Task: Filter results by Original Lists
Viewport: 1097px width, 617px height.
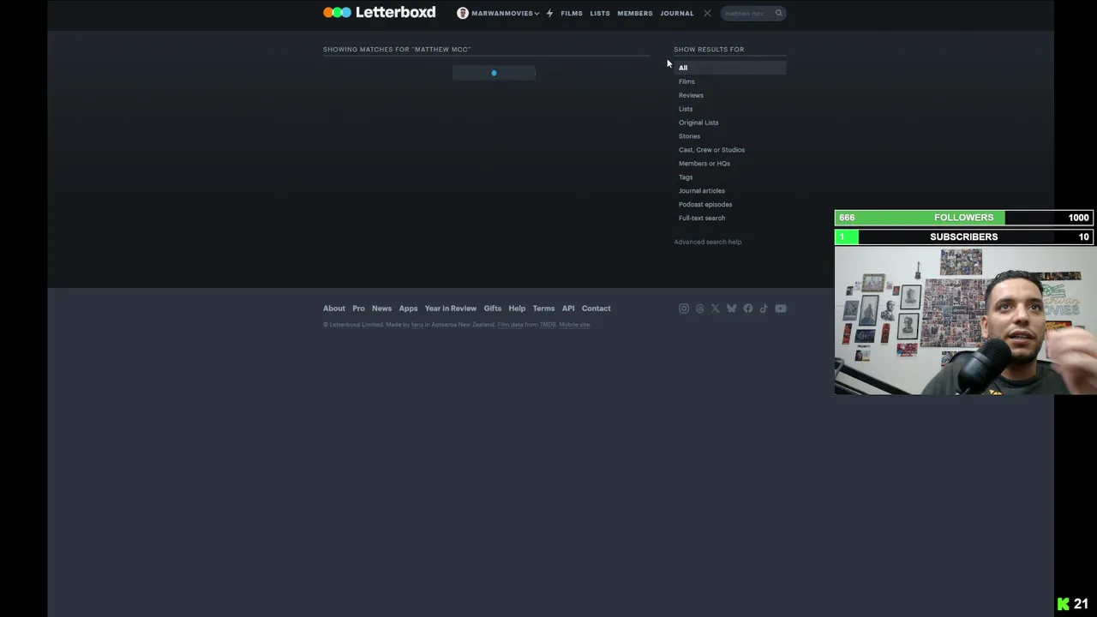Action: pos(698,123)
